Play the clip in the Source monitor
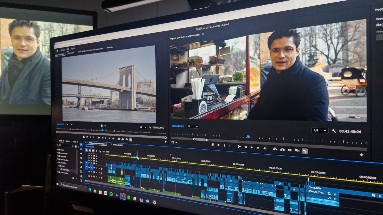383x215 pixels. [x=106, y=138]
